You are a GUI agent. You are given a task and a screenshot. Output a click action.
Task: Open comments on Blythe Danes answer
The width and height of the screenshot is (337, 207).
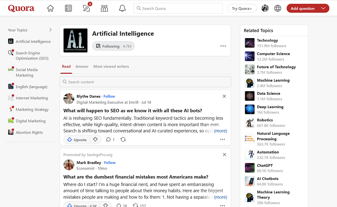point(110,140)
